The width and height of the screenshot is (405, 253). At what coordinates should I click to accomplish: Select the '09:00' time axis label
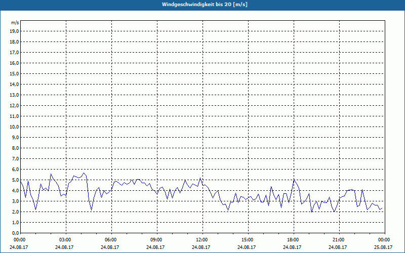pyautogui.click(x=156, y=240)
